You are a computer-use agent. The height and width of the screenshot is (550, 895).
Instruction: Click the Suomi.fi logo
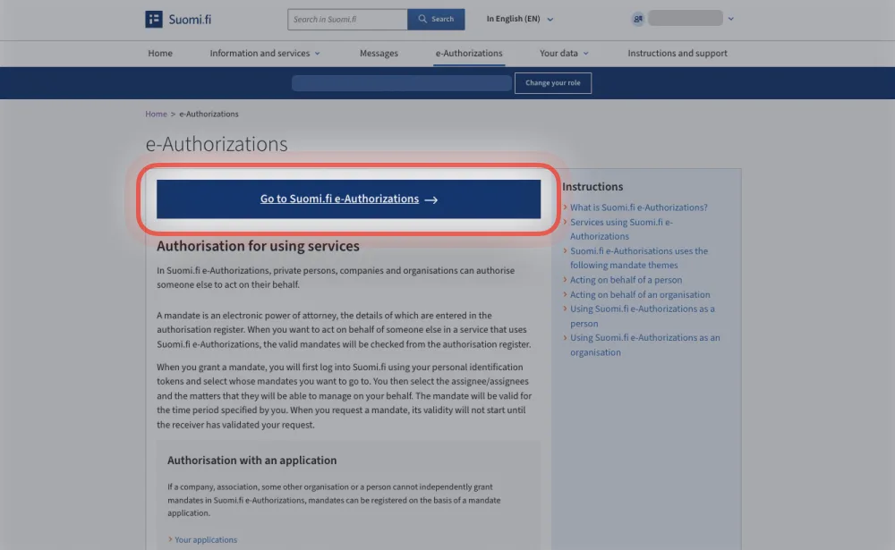pyautogui.click(x=178, y=20)
